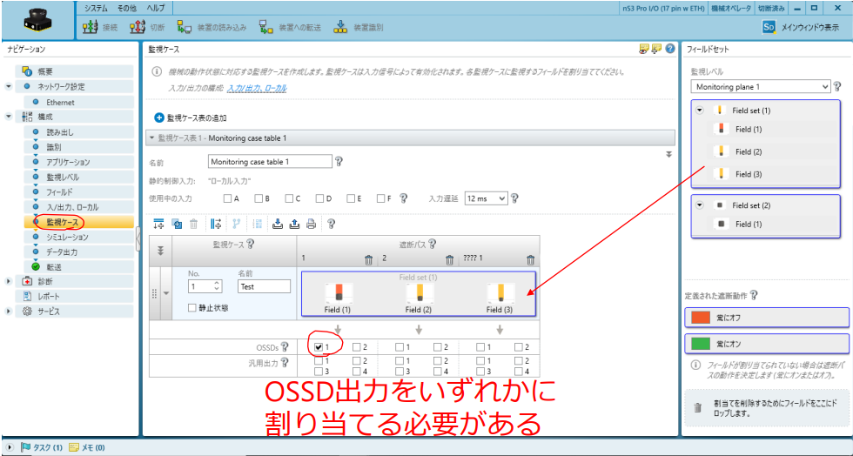Viewport: 853px width, 456px height.
Task: Click help icon next to OSSDs label
Action: (x=284, y=347)
